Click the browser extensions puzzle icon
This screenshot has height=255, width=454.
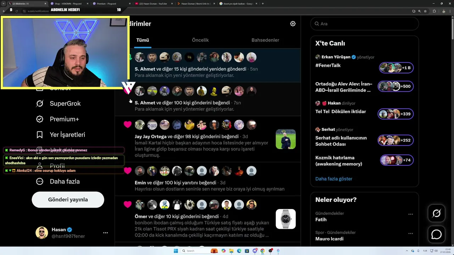(x=434, y=11)
